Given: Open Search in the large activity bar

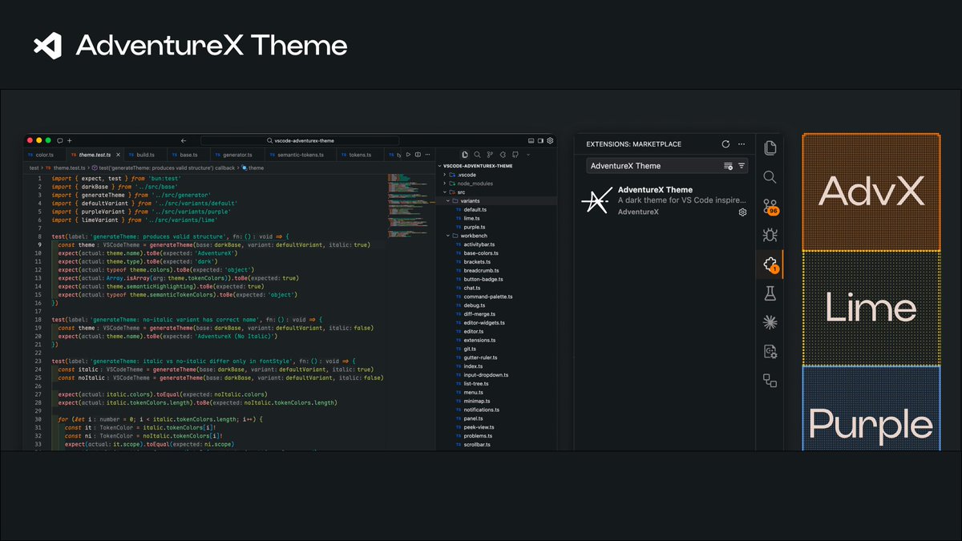Looking at the screenshot, I should (770, 177).
